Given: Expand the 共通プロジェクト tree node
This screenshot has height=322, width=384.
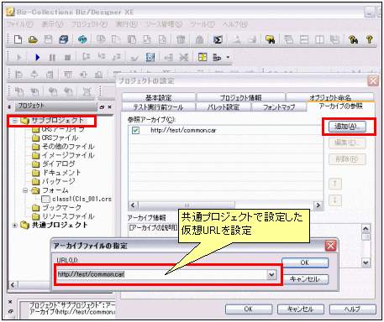Looking at the screenshot, I should tap(14, 226).
